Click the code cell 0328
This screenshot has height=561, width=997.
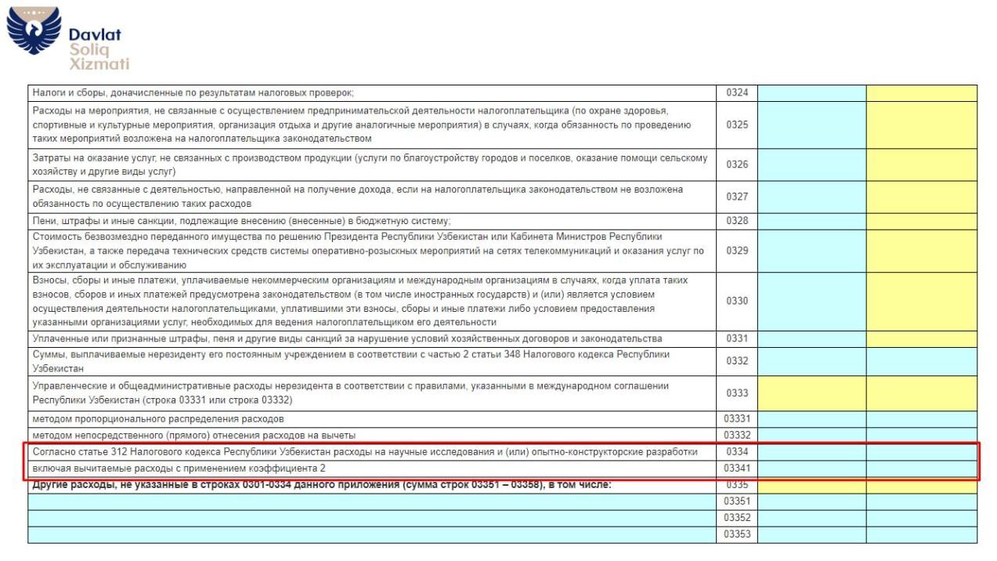point(736,221)
